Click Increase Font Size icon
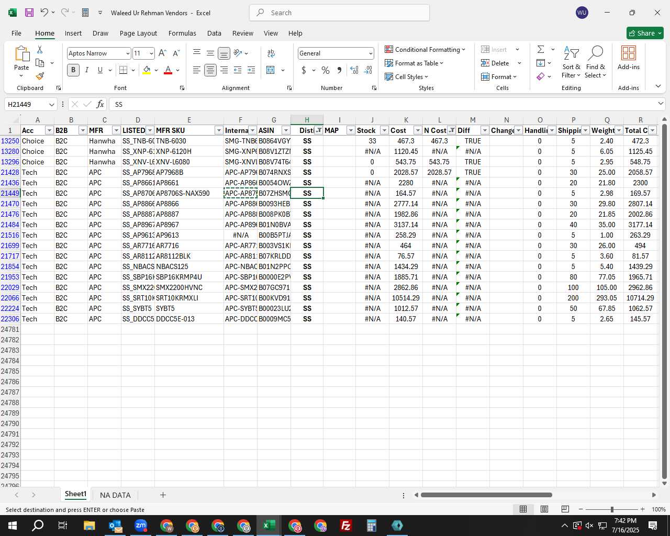The width and height of the screenshot is (670, 536). pyautogui.click(x=162, y=53)
